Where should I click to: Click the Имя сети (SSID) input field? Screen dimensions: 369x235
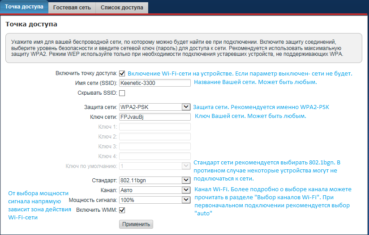[155, 83]
